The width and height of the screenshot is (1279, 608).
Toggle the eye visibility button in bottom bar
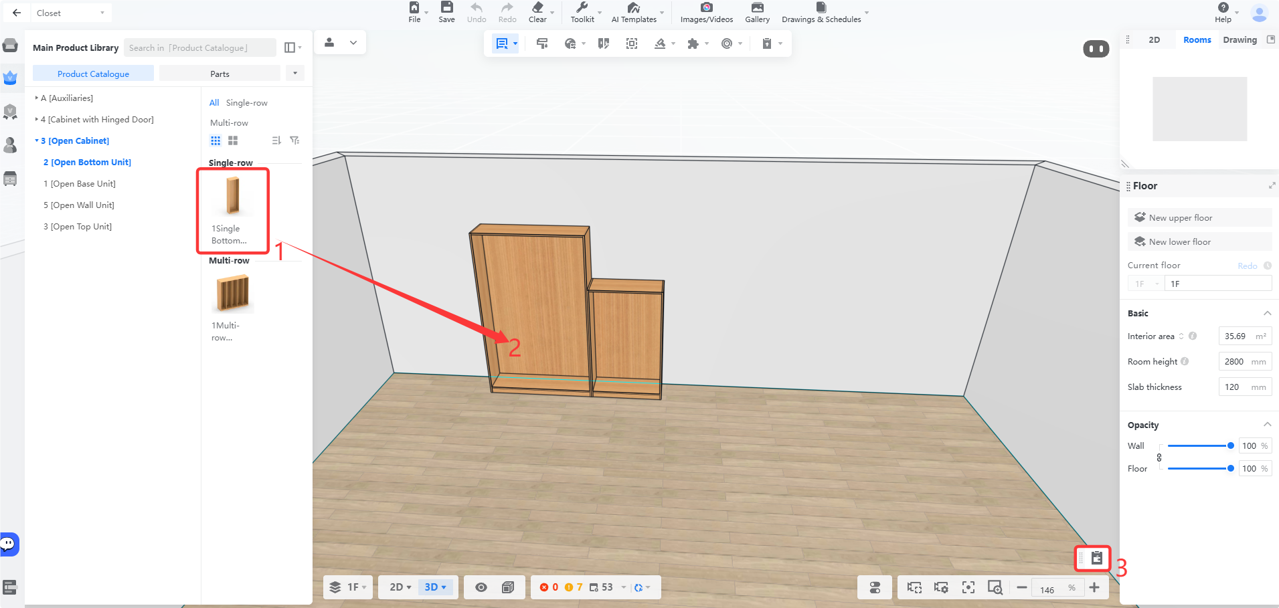[481, 587]
